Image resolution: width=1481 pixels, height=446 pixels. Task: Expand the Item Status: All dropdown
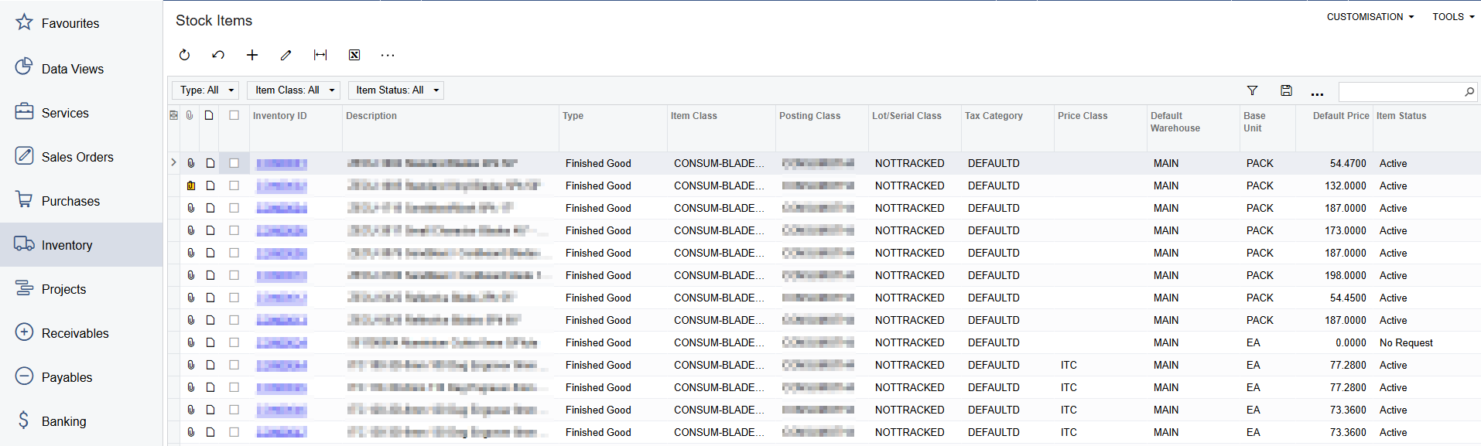coord(395,90)
